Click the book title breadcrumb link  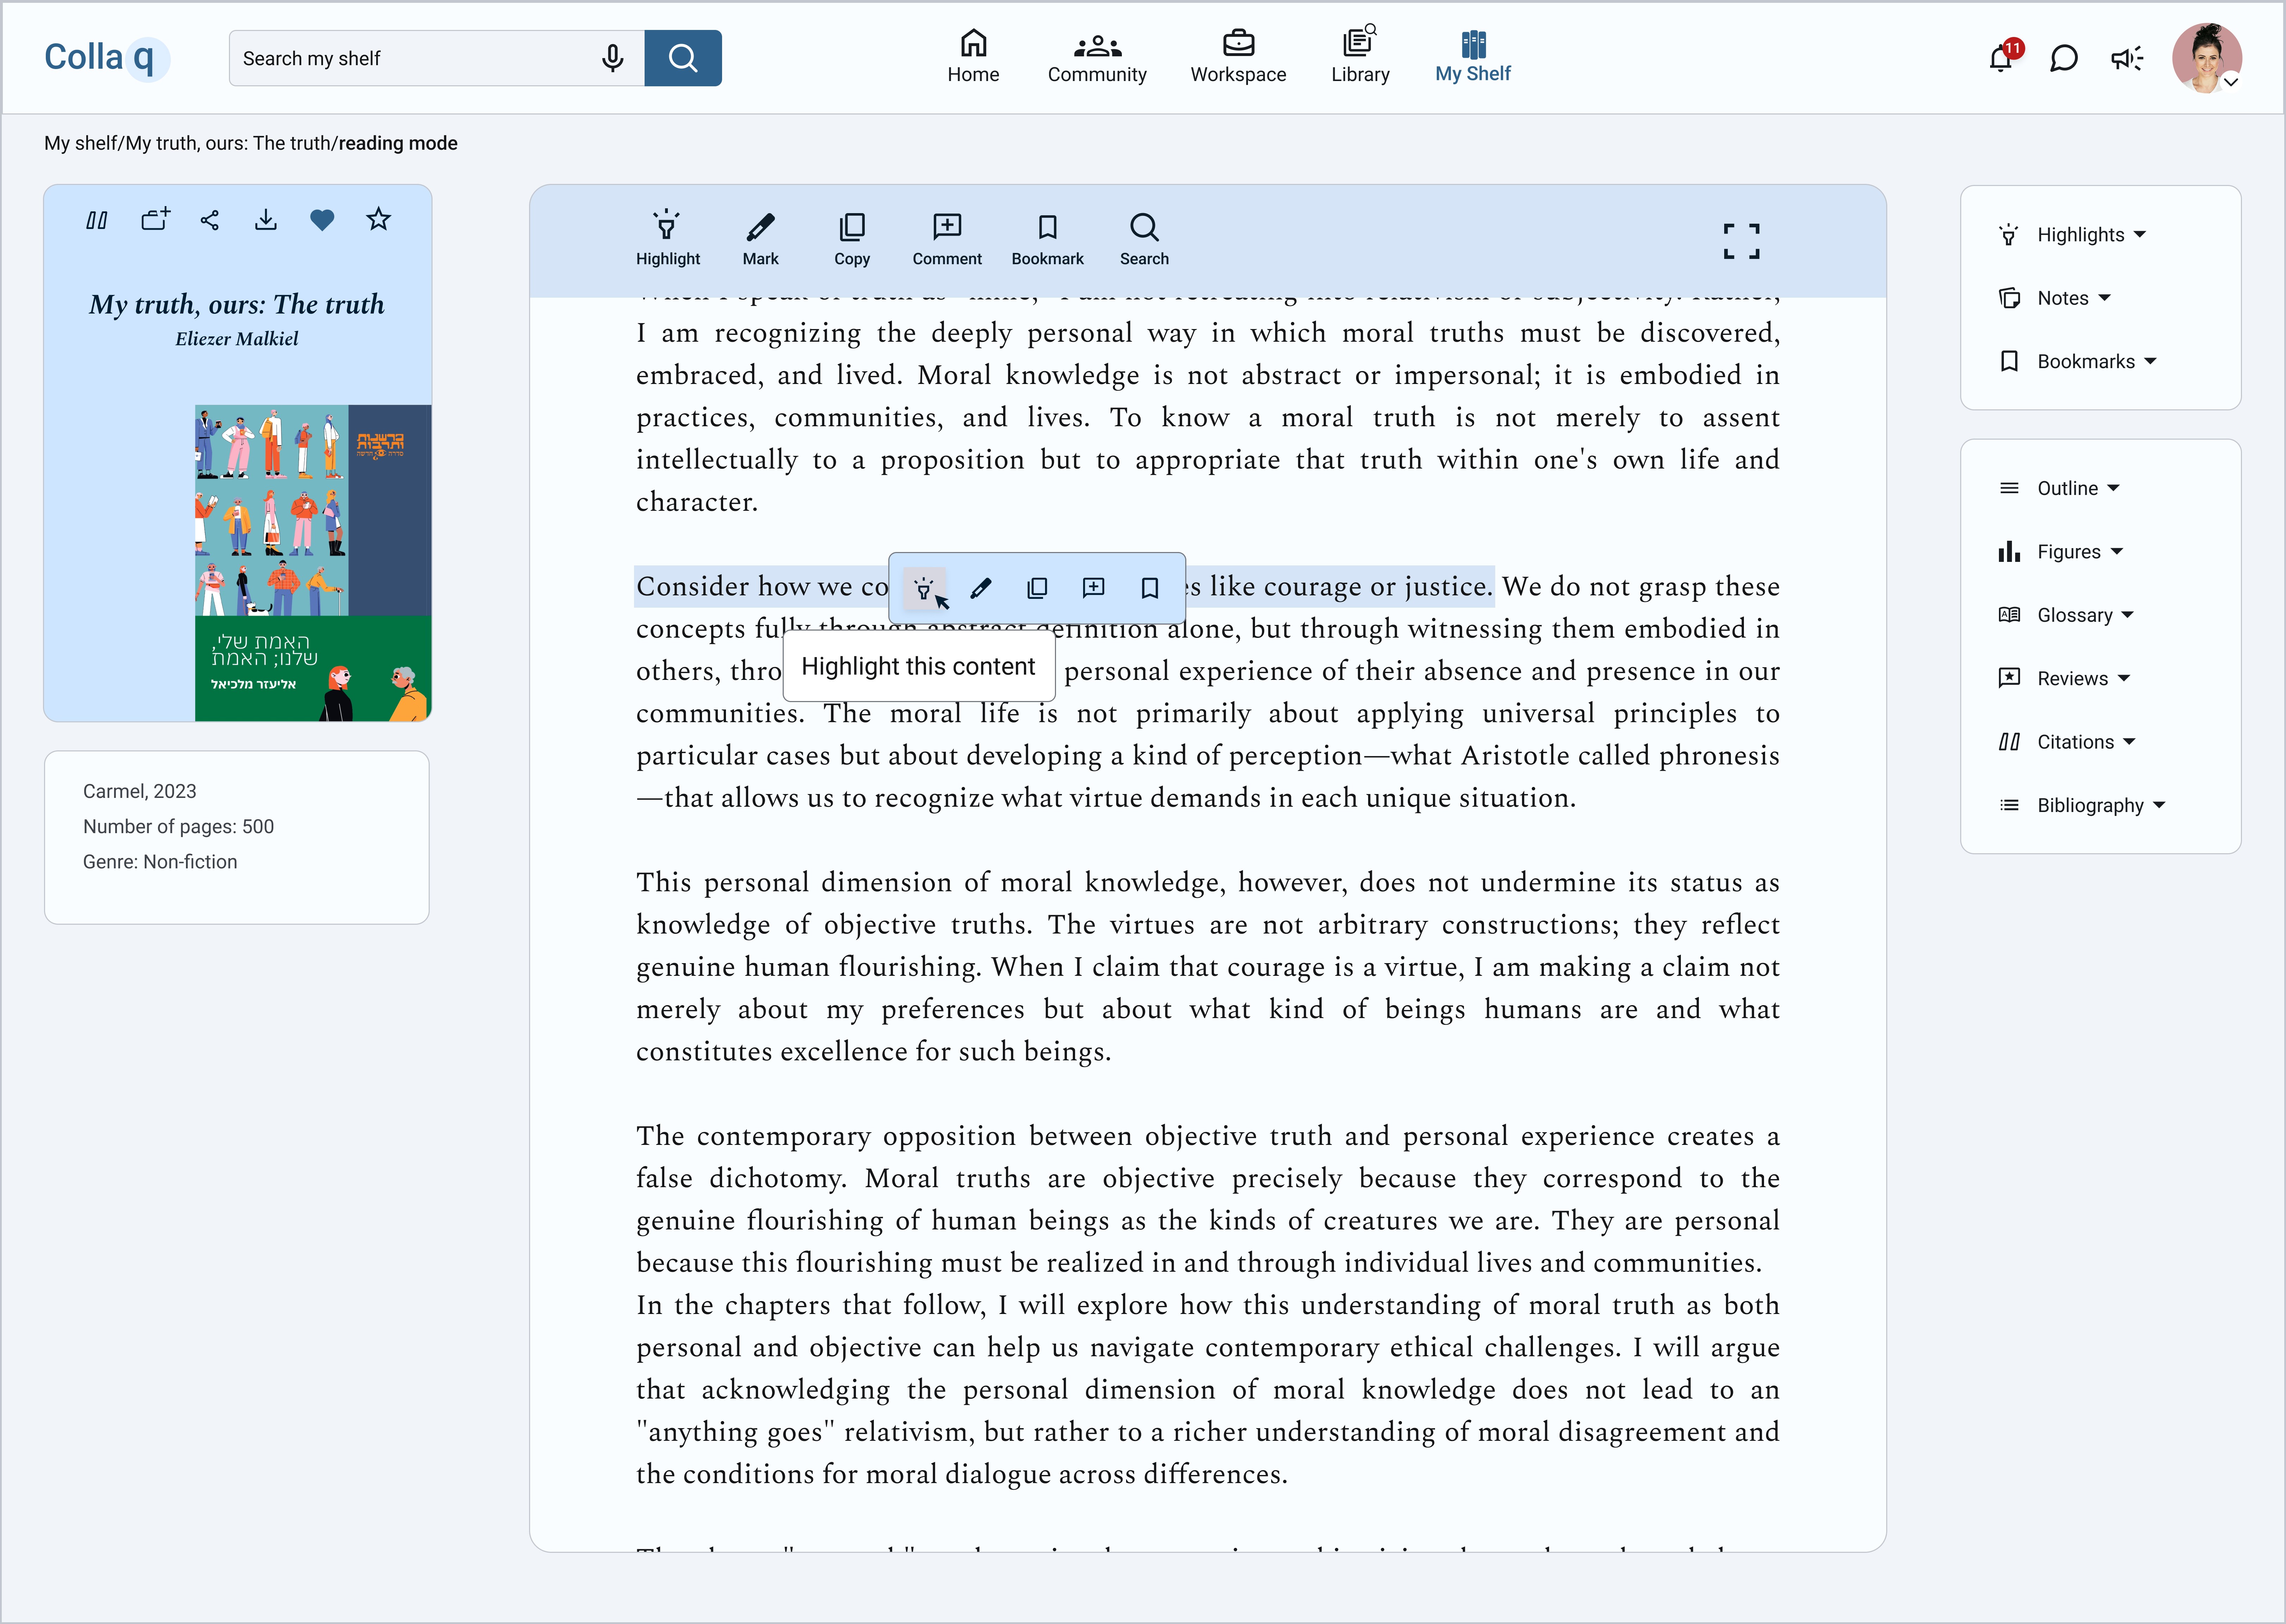[x=228, y=143]
